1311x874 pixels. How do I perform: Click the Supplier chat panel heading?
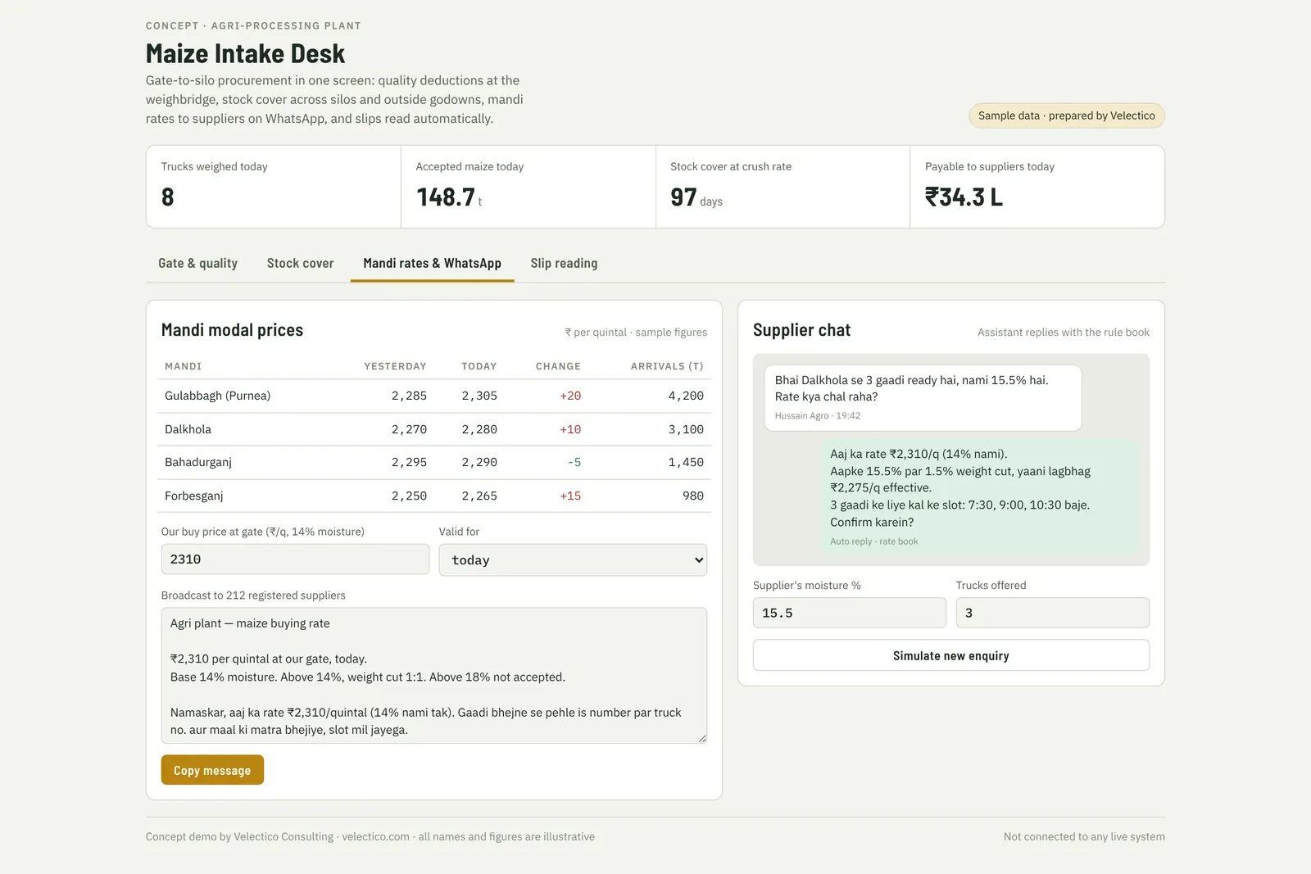(801, 330)
